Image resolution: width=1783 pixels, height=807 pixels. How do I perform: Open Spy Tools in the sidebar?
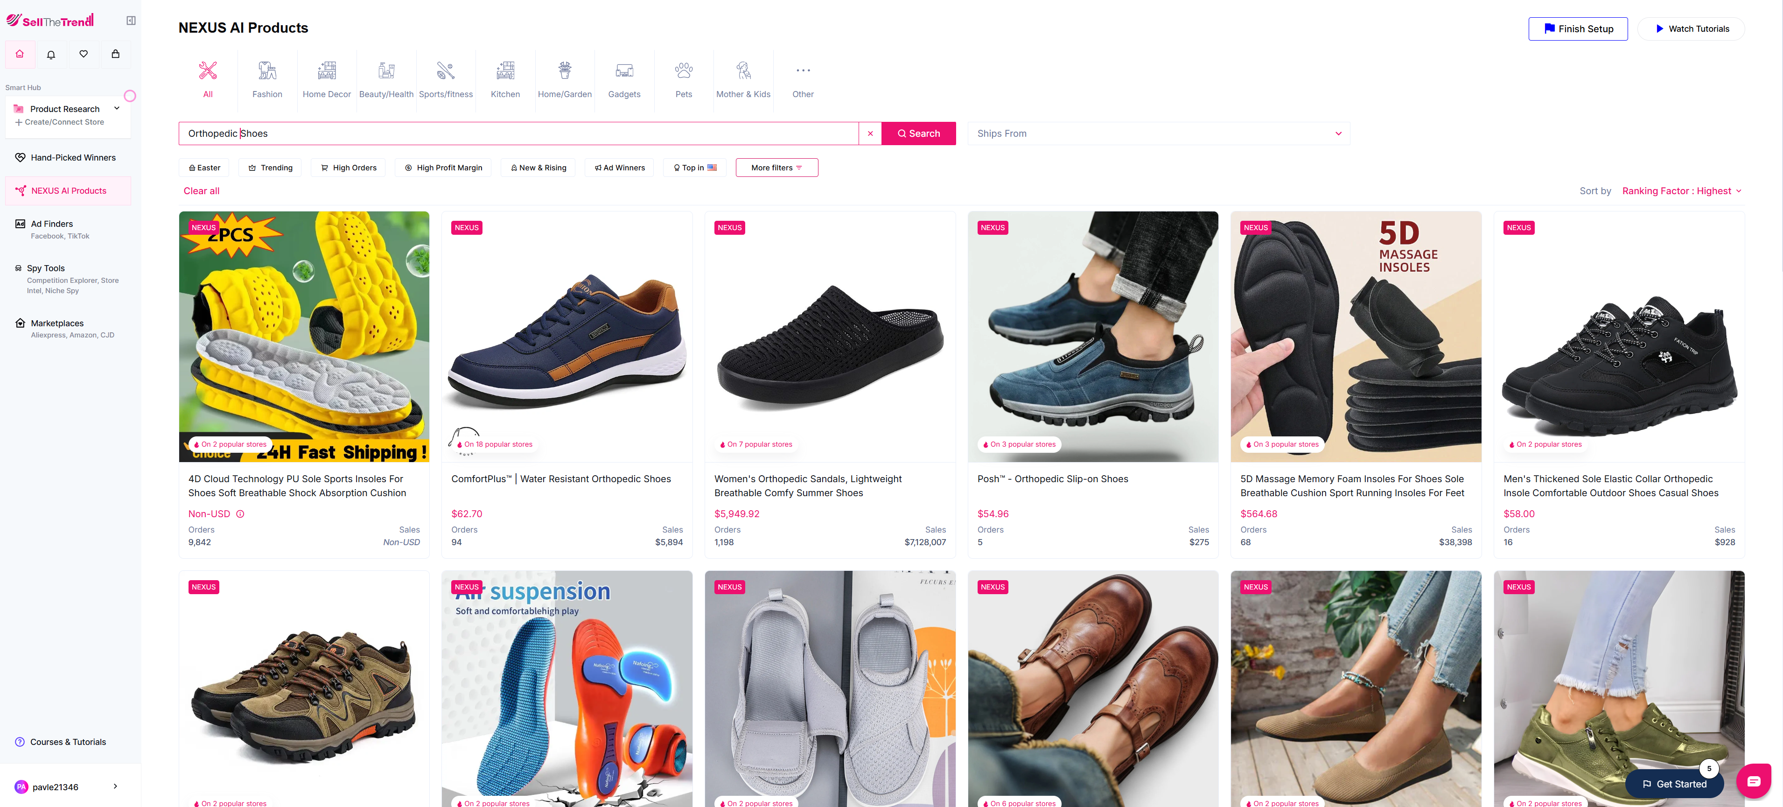(46, 268)
